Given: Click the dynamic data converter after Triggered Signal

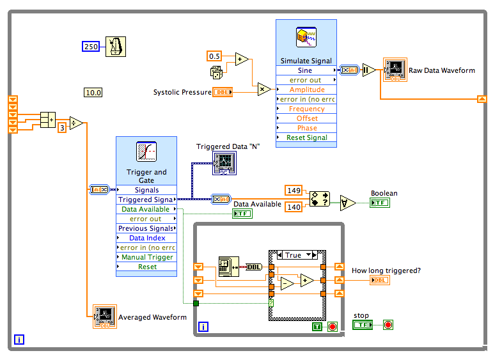Looking at the screenshot, I should coord(221,199).
